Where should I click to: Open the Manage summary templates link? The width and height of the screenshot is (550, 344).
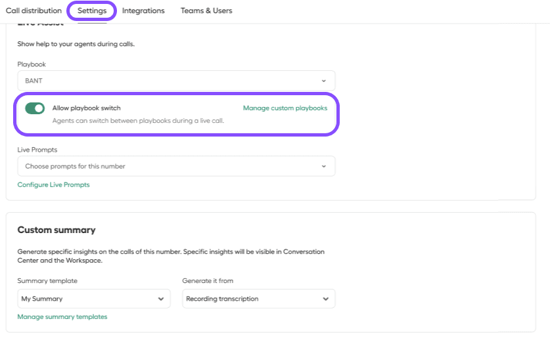pos(62,316)
